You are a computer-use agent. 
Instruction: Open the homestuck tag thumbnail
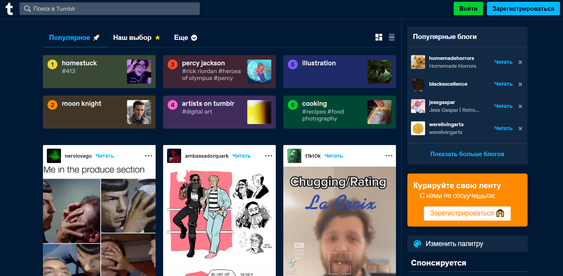click(x=139, y=72)
